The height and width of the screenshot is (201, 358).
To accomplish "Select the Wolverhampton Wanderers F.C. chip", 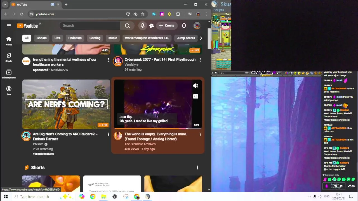I will pos(147,38).
